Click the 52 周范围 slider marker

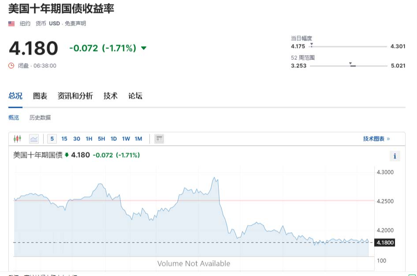352,65
